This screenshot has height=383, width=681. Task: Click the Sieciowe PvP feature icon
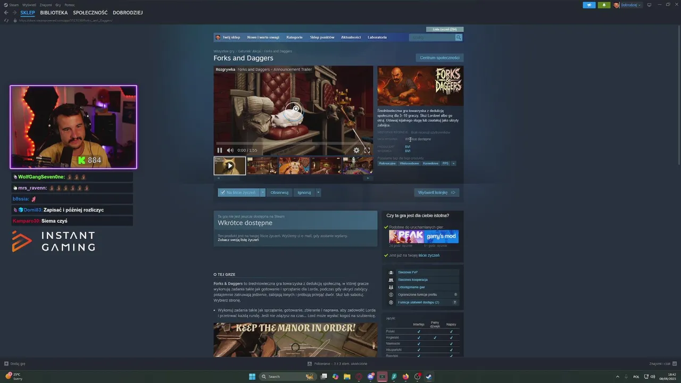tap(391, 272)
